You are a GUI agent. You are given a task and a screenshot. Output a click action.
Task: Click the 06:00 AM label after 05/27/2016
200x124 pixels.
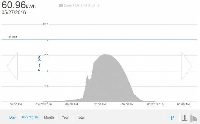71,104
